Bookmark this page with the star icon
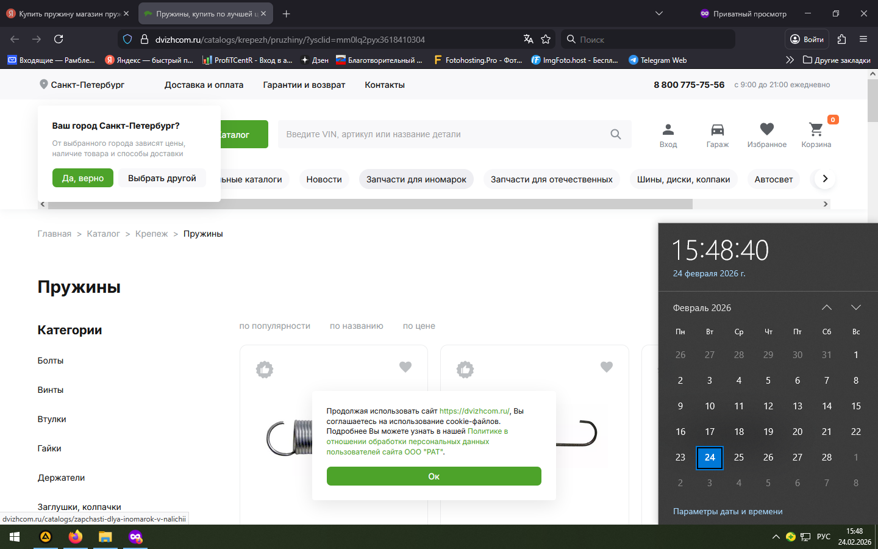The image size is (878, 549). (x=546, y=39)
